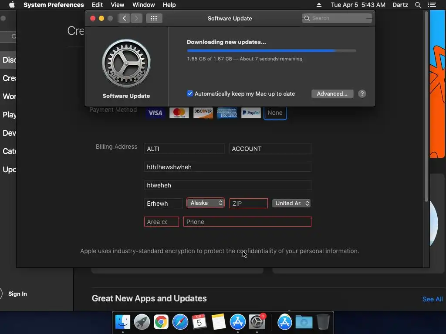Click the eject icon in menu bar
The height and width of the screenshot is (334, 446).
319,5
